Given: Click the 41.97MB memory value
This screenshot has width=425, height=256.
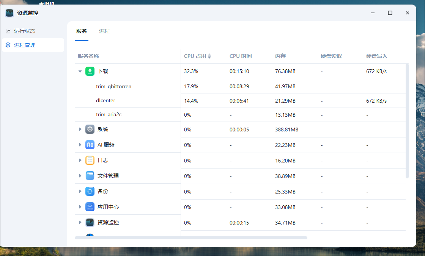Looking at the screenshot, I should tap(285, 86).
